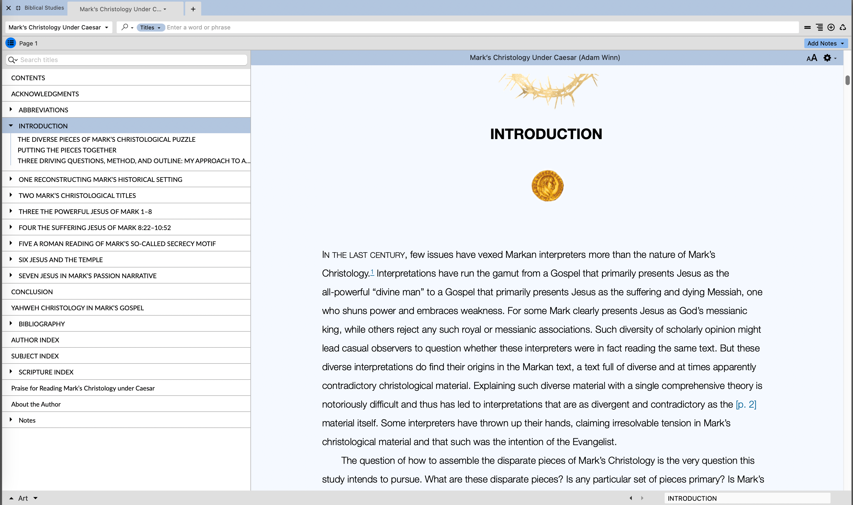Image resolution: width=853 pixels, height=505 pixels.
Task: Click the Biblical Studies workspace grid icon
Action: 18,8
